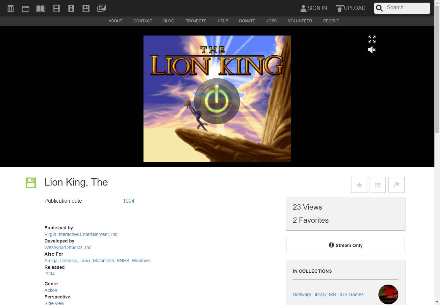Image resolution: width=440 pixels, height=305 pixels.
Task: Open the Audio speaker icon
Action: click(x=71, y=8)
